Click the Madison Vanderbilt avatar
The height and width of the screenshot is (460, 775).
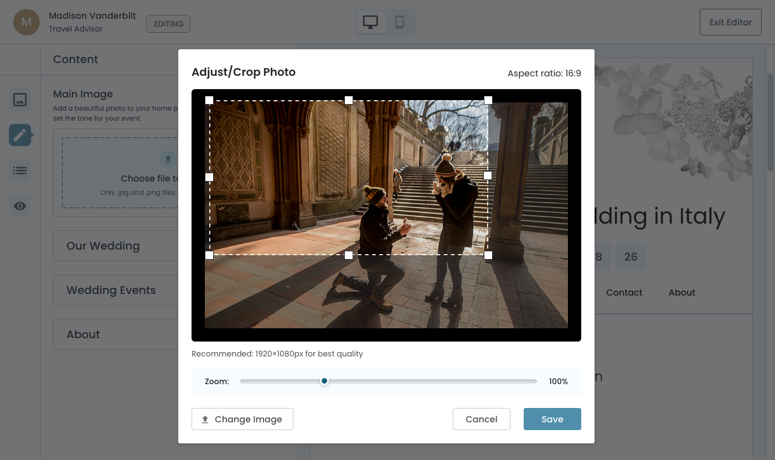(x=27, y=22)
